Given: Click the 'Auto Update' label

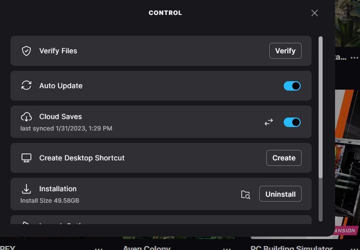Looking at the screenshot, I should click(61, 86).
